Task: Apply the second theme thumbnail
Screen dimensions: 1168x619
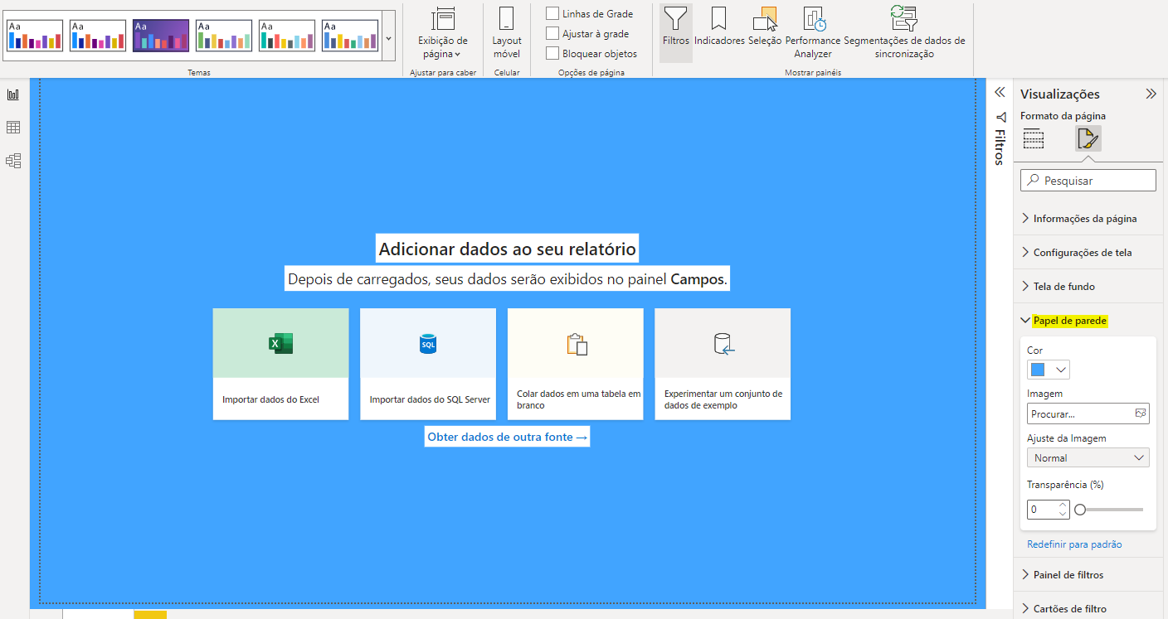Action: click(x=98, y=36)
